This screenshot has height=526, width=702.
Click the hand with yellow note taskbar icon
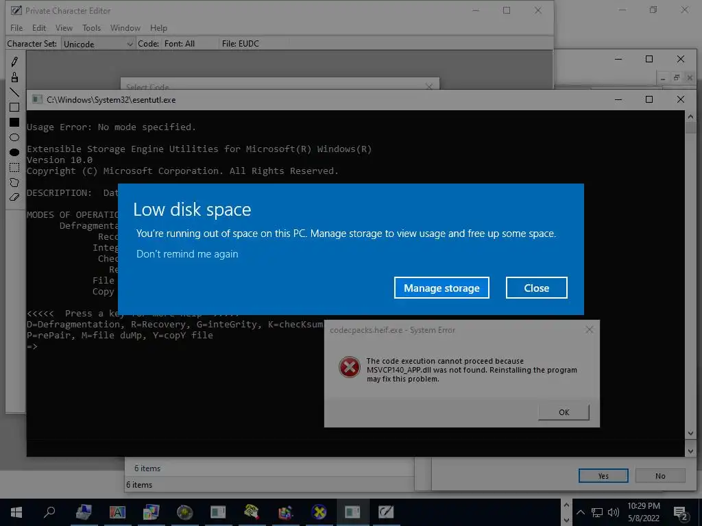coord(252,512)
